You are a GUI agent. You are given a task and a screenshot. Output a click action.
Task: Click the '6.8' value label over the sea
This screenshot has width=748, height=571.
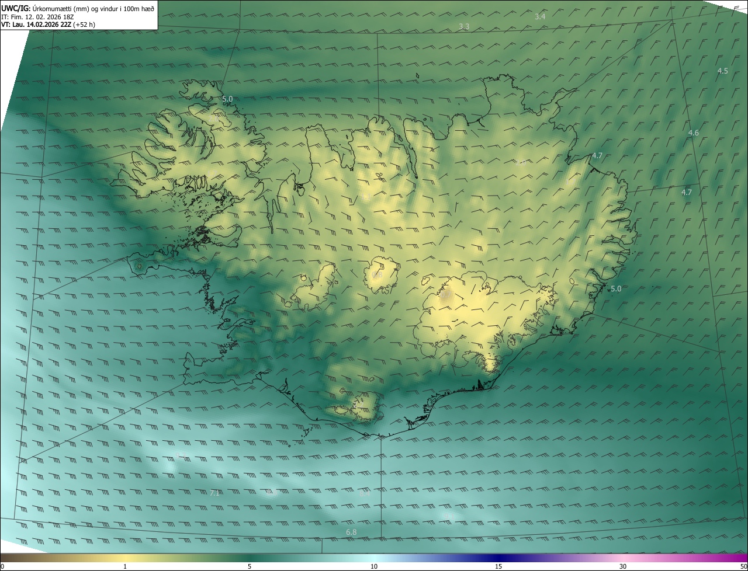(x=351, y=532)
